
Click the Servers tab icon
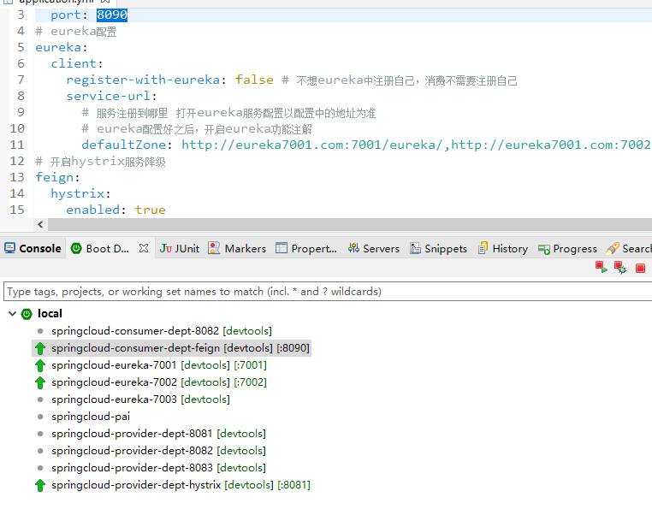[353, 248]
